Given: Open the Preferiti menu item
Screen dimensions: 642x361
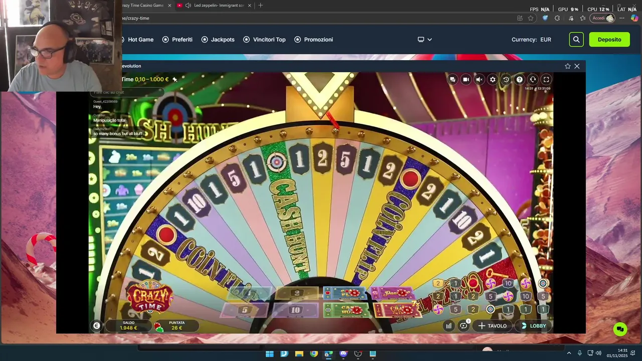Looking at the screenshot, I should click(177, 40).
